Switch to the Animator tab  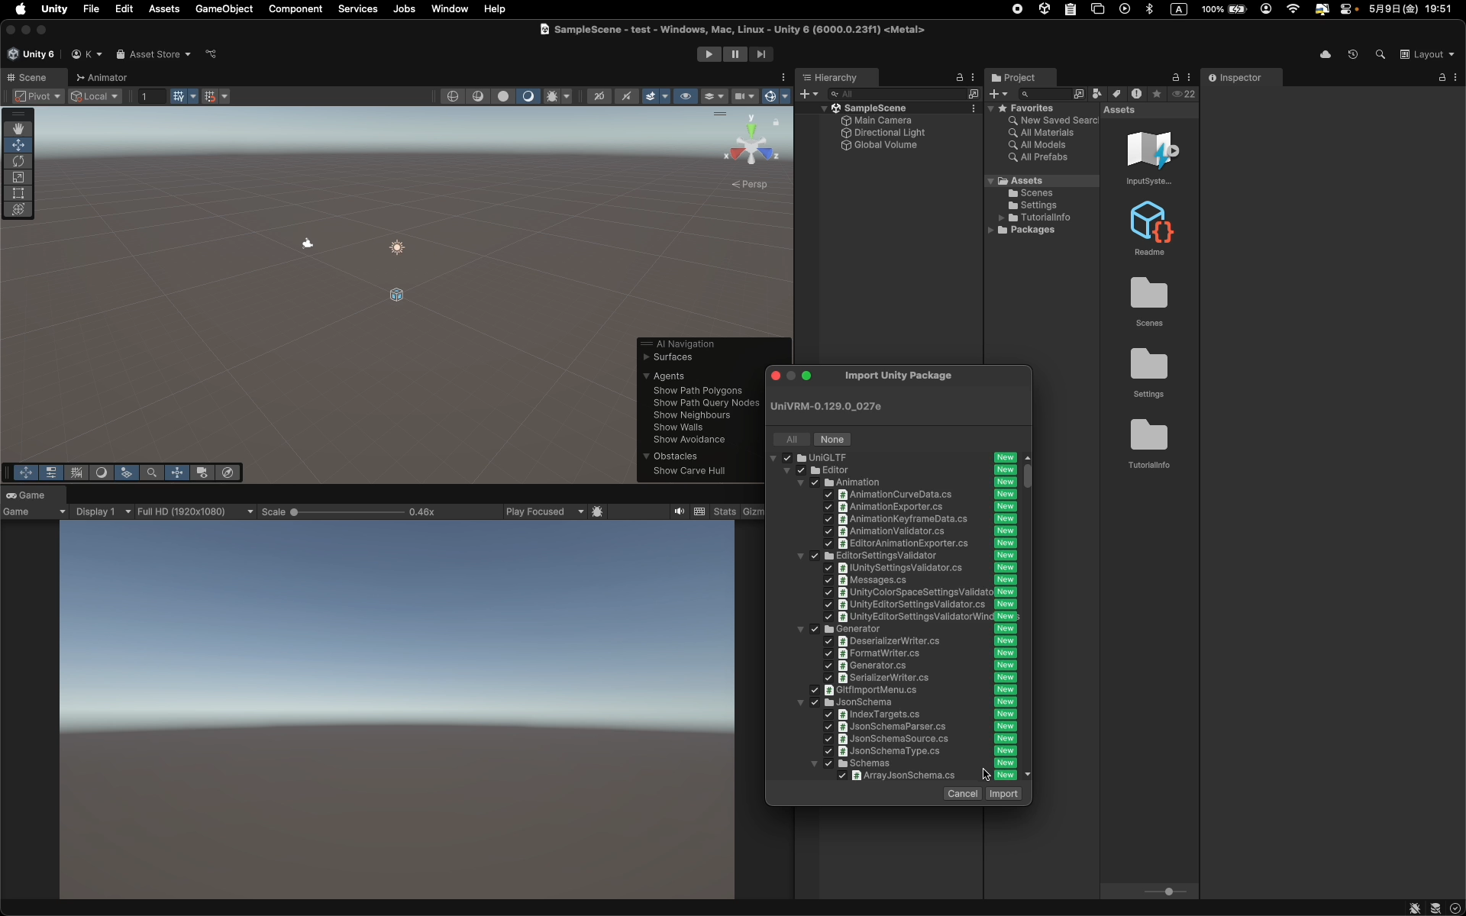point(102,78)
